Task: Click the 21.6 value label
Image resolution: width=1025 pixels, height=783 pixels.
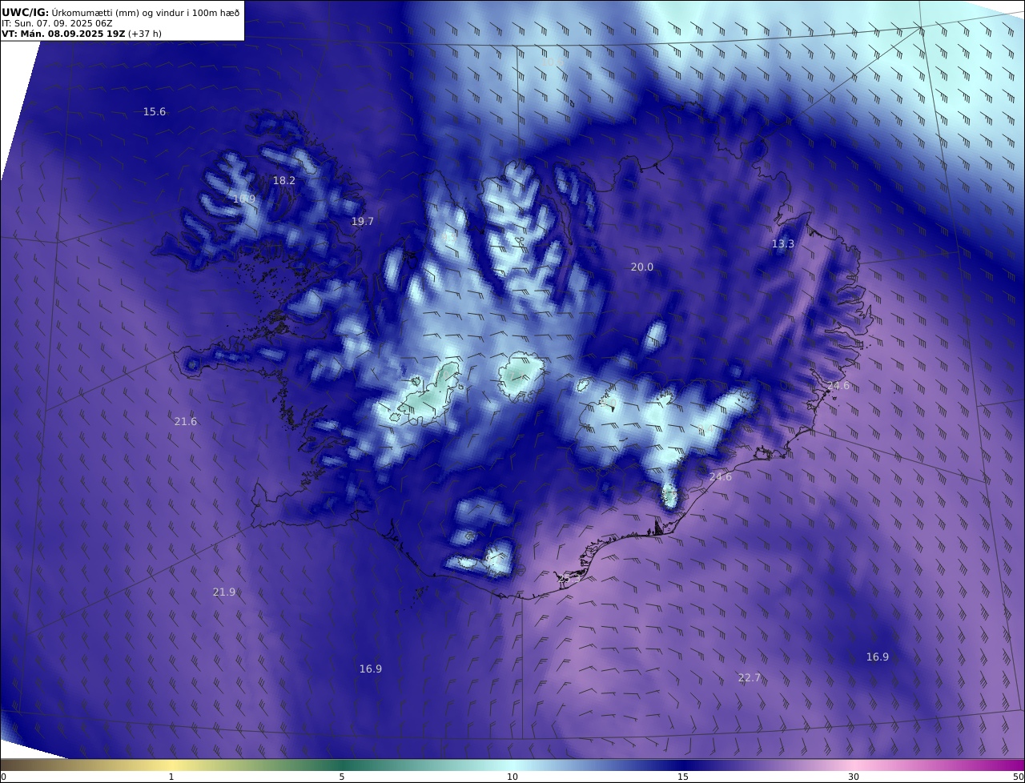Action: (x=186, y=422)
